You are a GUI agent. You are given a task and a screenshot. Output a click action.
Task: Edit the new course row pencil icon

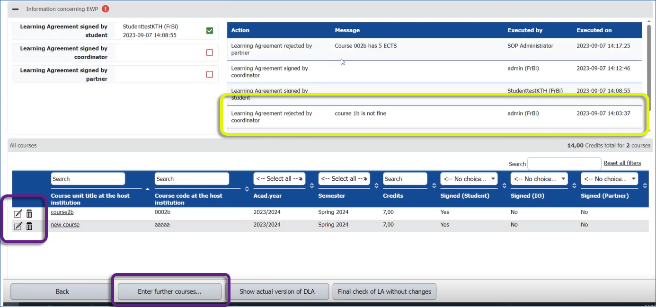coord(18,226)
